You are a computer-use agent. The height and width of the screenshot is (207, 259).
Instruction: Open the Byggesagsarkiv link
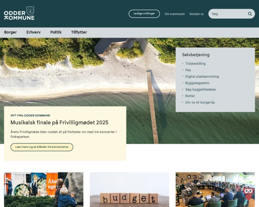point(197,83)
